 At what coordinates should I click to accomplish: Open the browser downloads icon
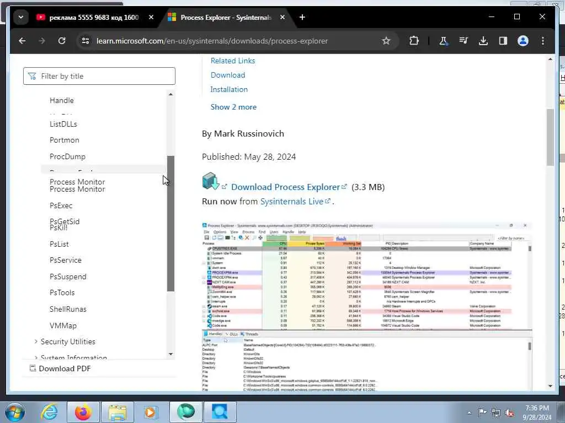point(483,41)
